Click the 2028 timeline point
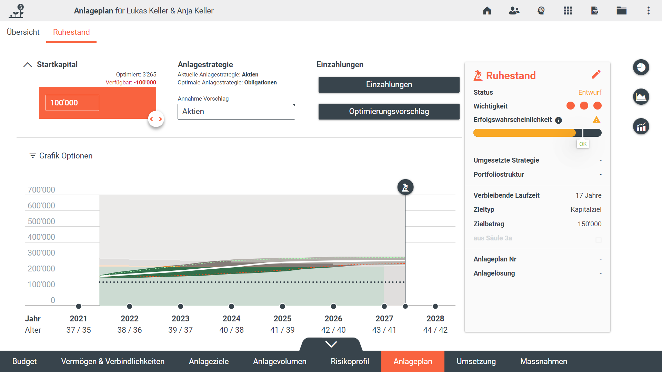662x372 pixels. pyautogui.click(x=435, y=306)
